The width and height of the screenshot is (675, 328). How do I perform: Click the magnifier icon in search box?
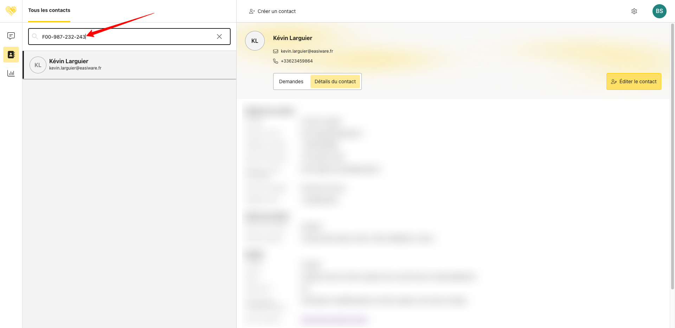point(35,37)
